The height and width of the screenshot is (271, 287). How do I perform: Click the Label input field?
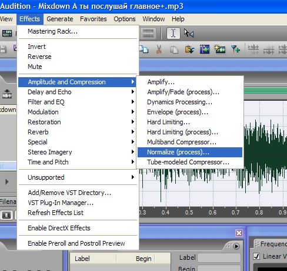point(219,257)
